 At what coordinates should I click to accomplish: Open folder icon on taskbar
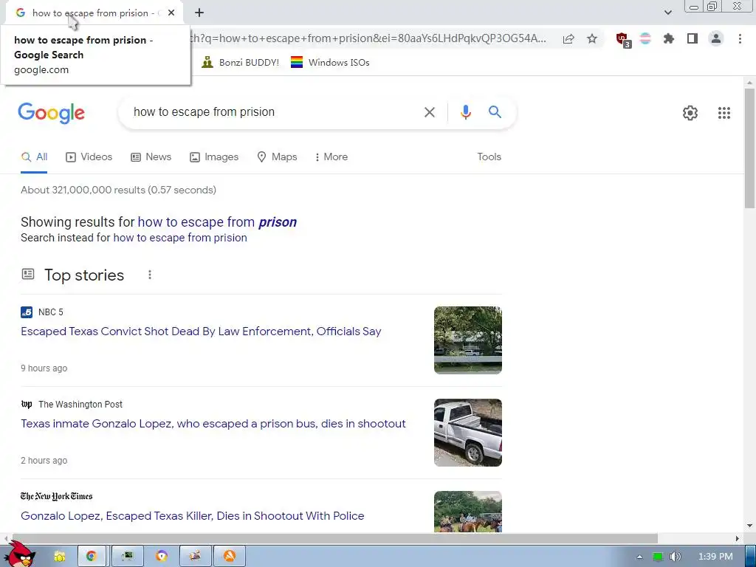[x=59, y=557]
